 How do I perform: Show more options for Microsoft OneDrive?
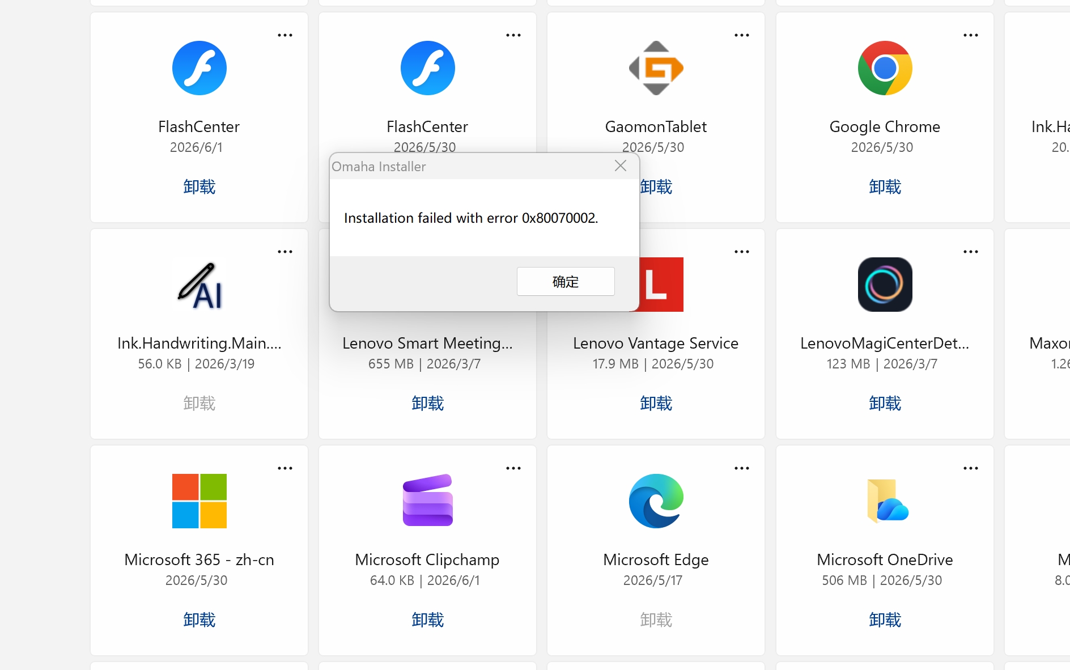pos(971,468)
